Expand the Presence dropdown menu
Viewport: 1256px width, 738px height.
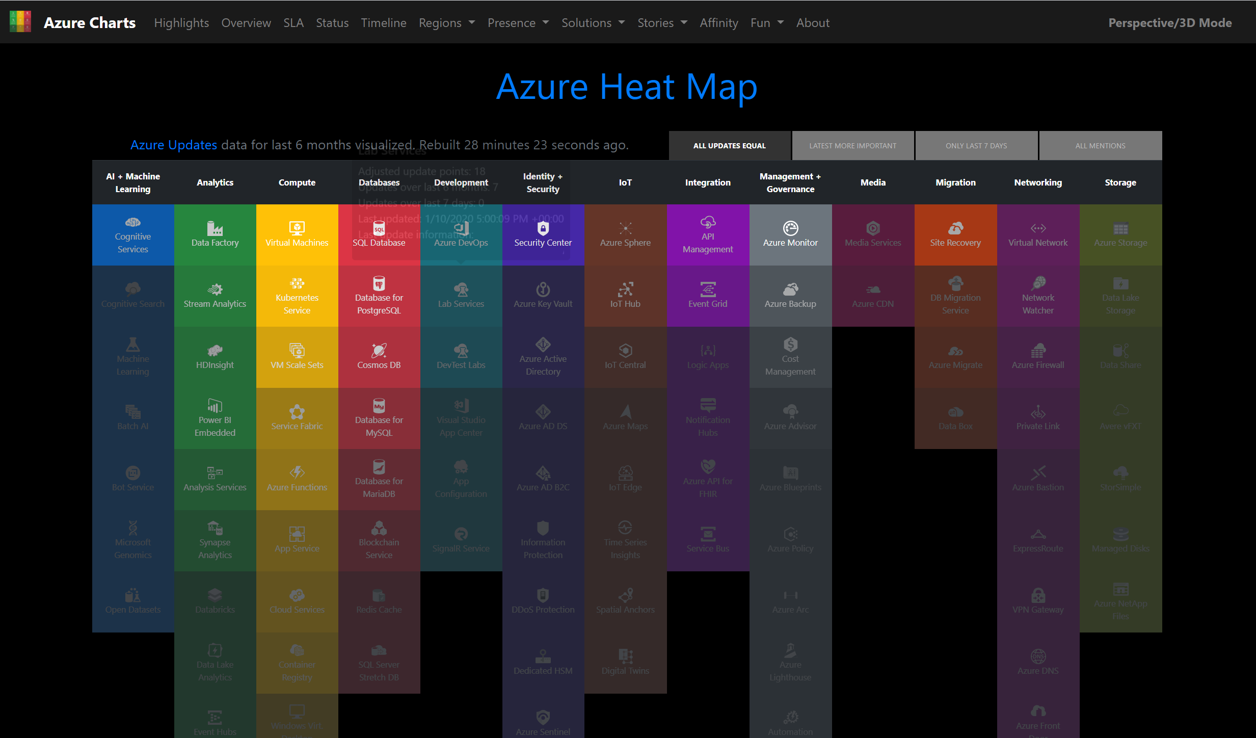[518, 23]
